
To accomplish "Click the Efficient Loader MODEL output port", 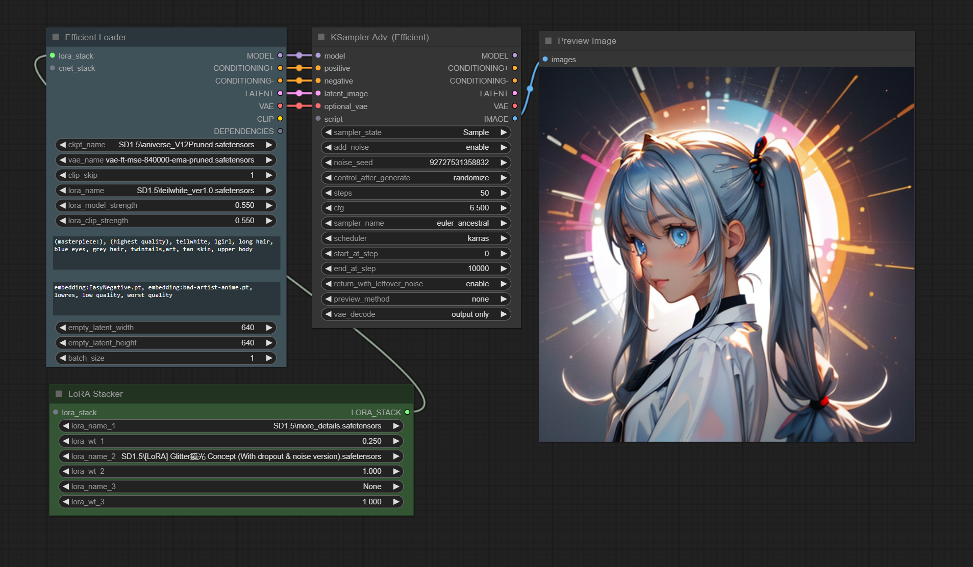I will pyautogui.click(x=280, y=56).
